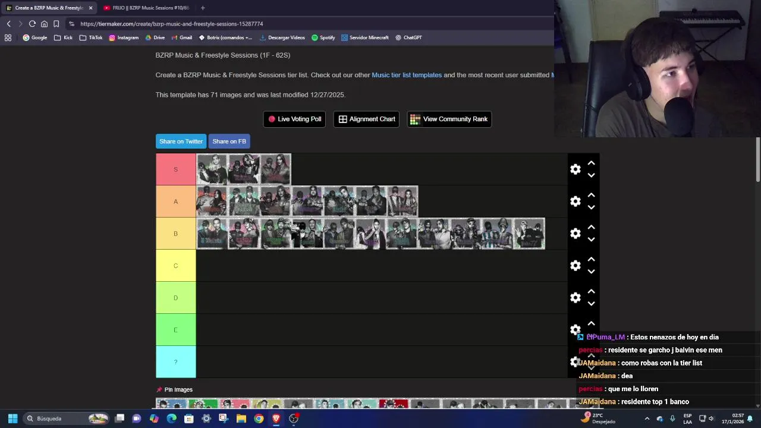The height and width of the screenshot is (428, 761).
Task: Open browser apps grid icon
Action: pyautogui.click(x=8, y=37)
